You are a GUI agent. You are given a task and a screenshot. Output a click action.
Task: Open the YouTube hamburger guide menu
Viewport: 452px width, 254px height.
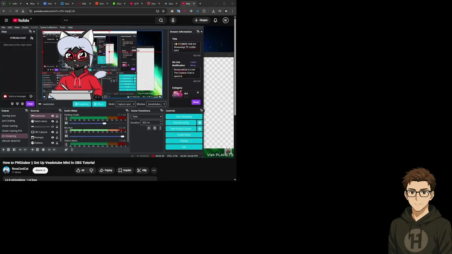click(6, 20)
